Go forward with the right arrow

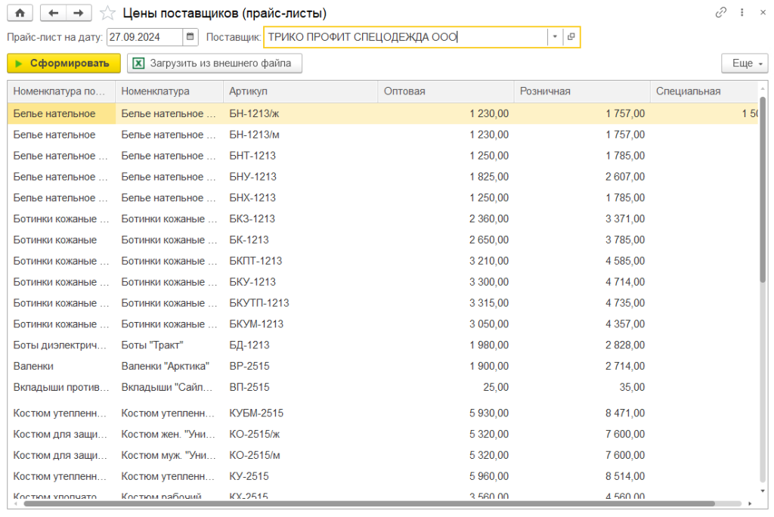click(79, 13)
